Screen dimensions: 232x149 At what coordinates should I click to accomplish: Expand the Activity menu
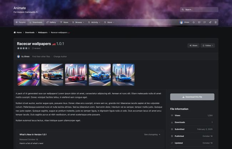[x=94, y=22]
